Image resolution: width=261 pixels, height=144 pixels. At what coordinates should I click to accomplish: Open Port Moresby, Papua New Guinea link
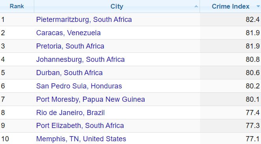point(91,99)
